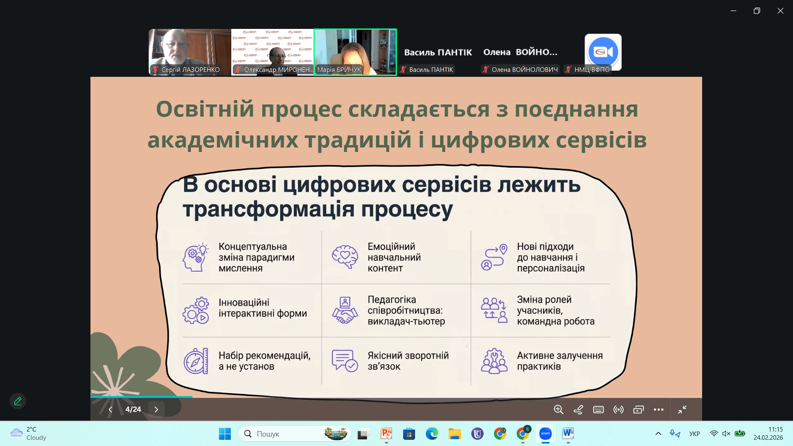Image resolution: width=793 pixels, height=446 pixels.
Task: Toggle system volume mute icon in tray
Action: click(x=726, y=434)
